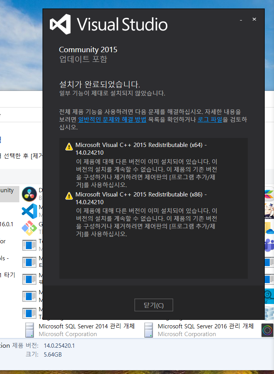The width and height of the screenshot is (274, 374).
Task: Click the warning icon for Redistributable (x64)
Action: pyautogui.click(x=69, y=147)
